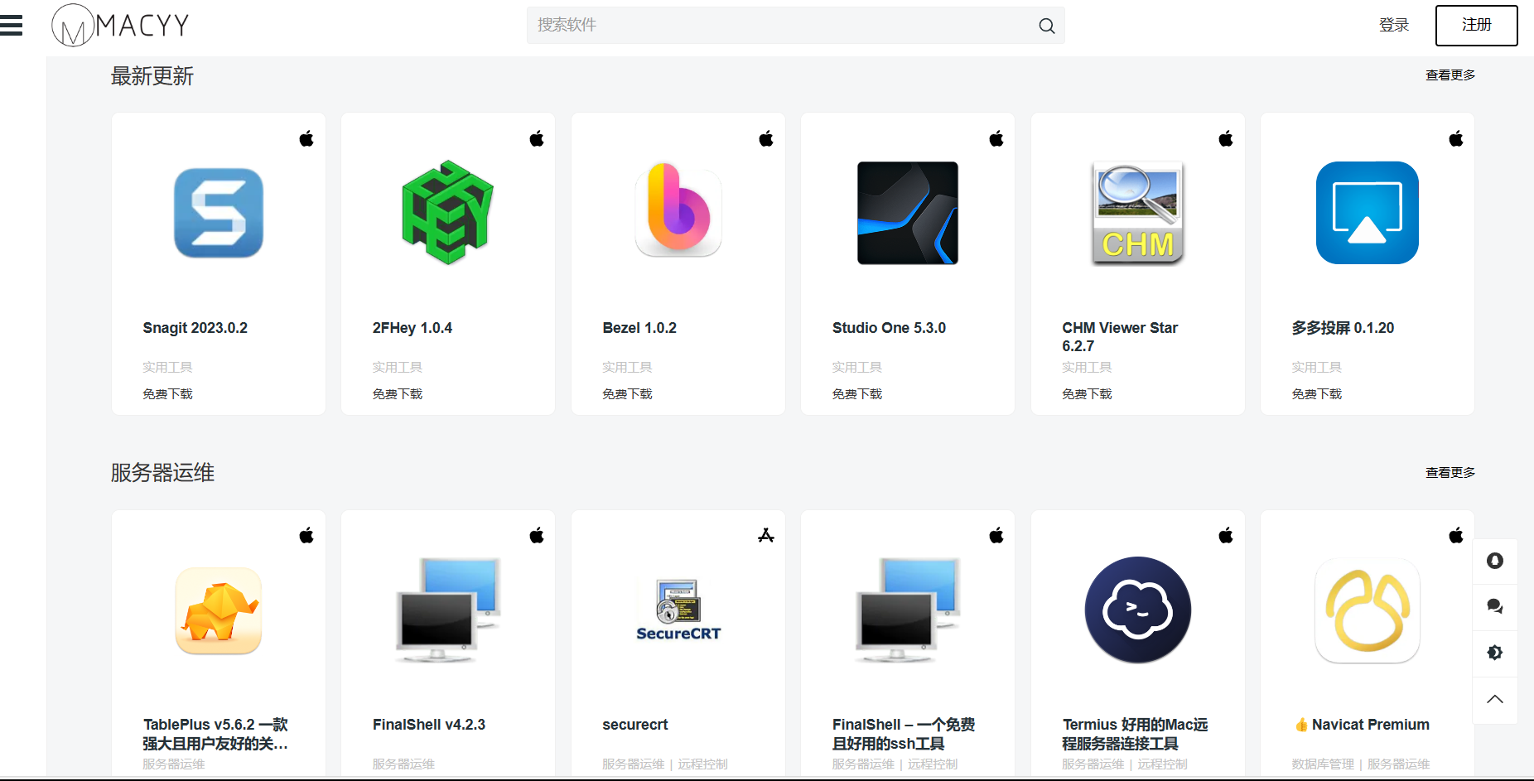Open the 多多投屏 0.1.20 title
Image resolution: width=1534 pixels, height=781 pixels.
click(1343, 328)
